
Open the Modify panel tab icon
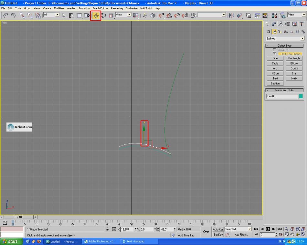point(274,24)
